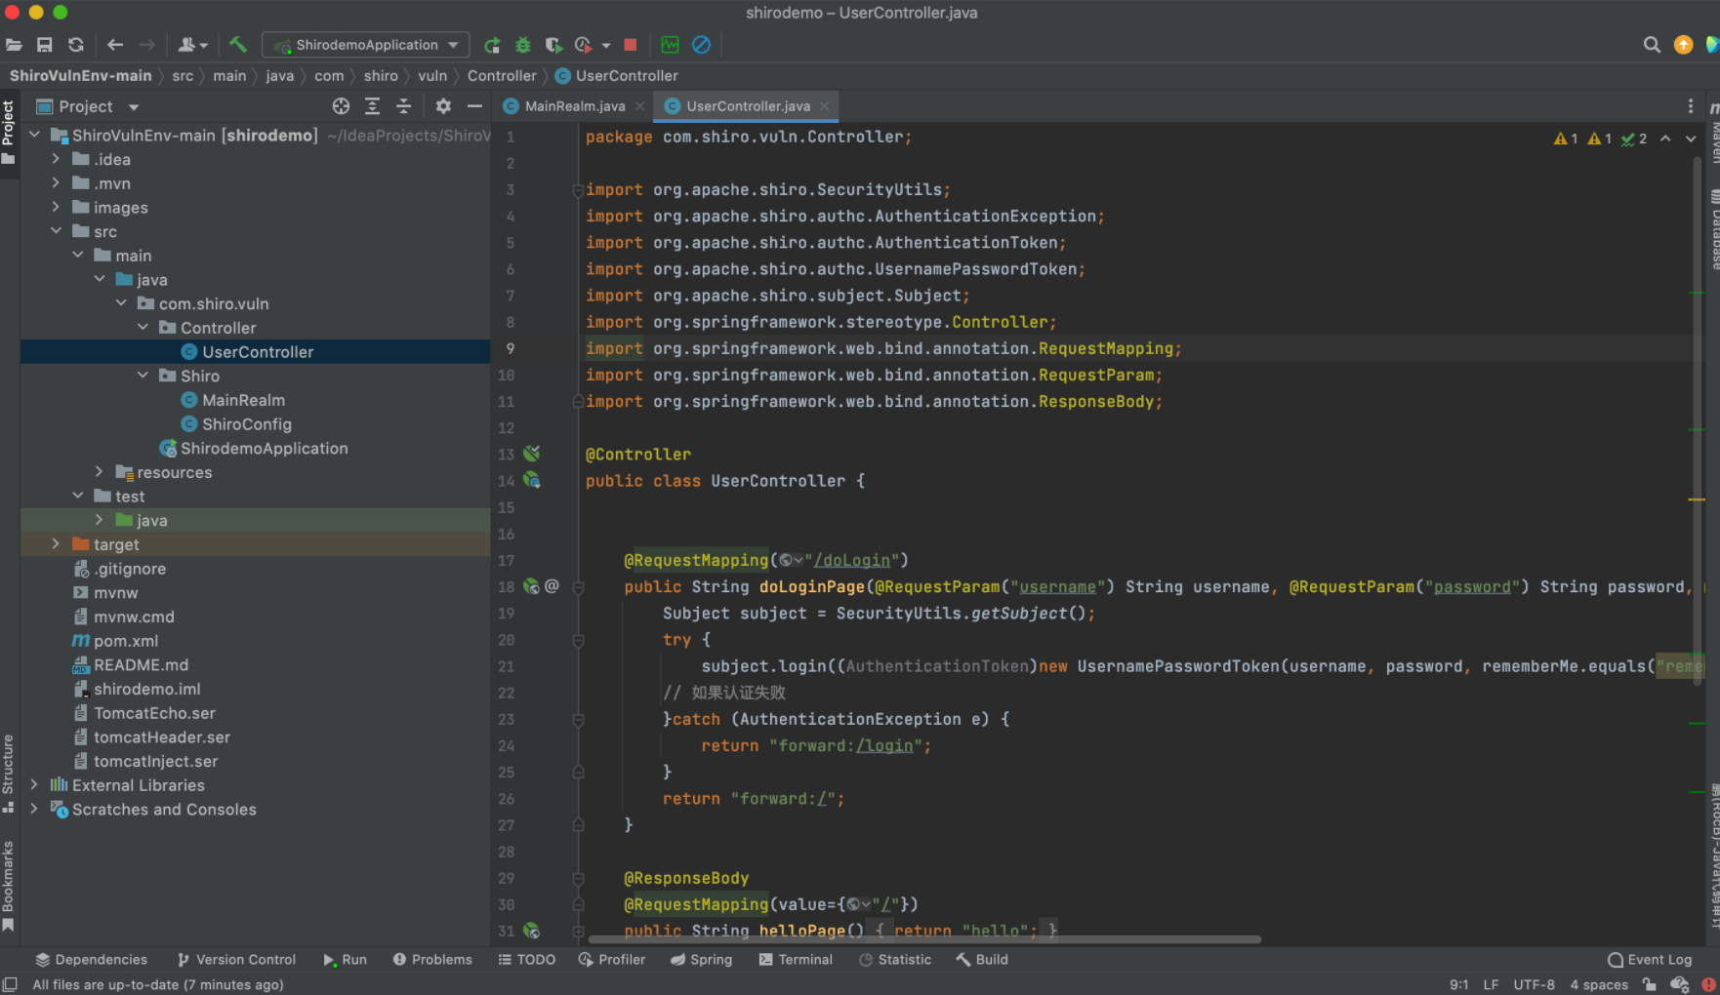
Task: Navigate Forward with the right arrow
Action: coord(146,45)
